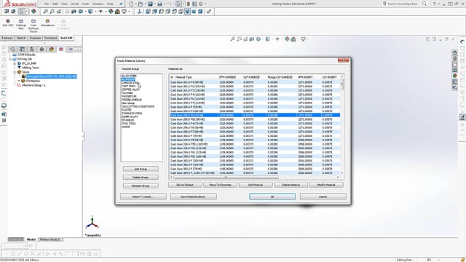Switch to Motion Study 1 tab
This screenshot has height=262, width=466.
tap(50, 239)
